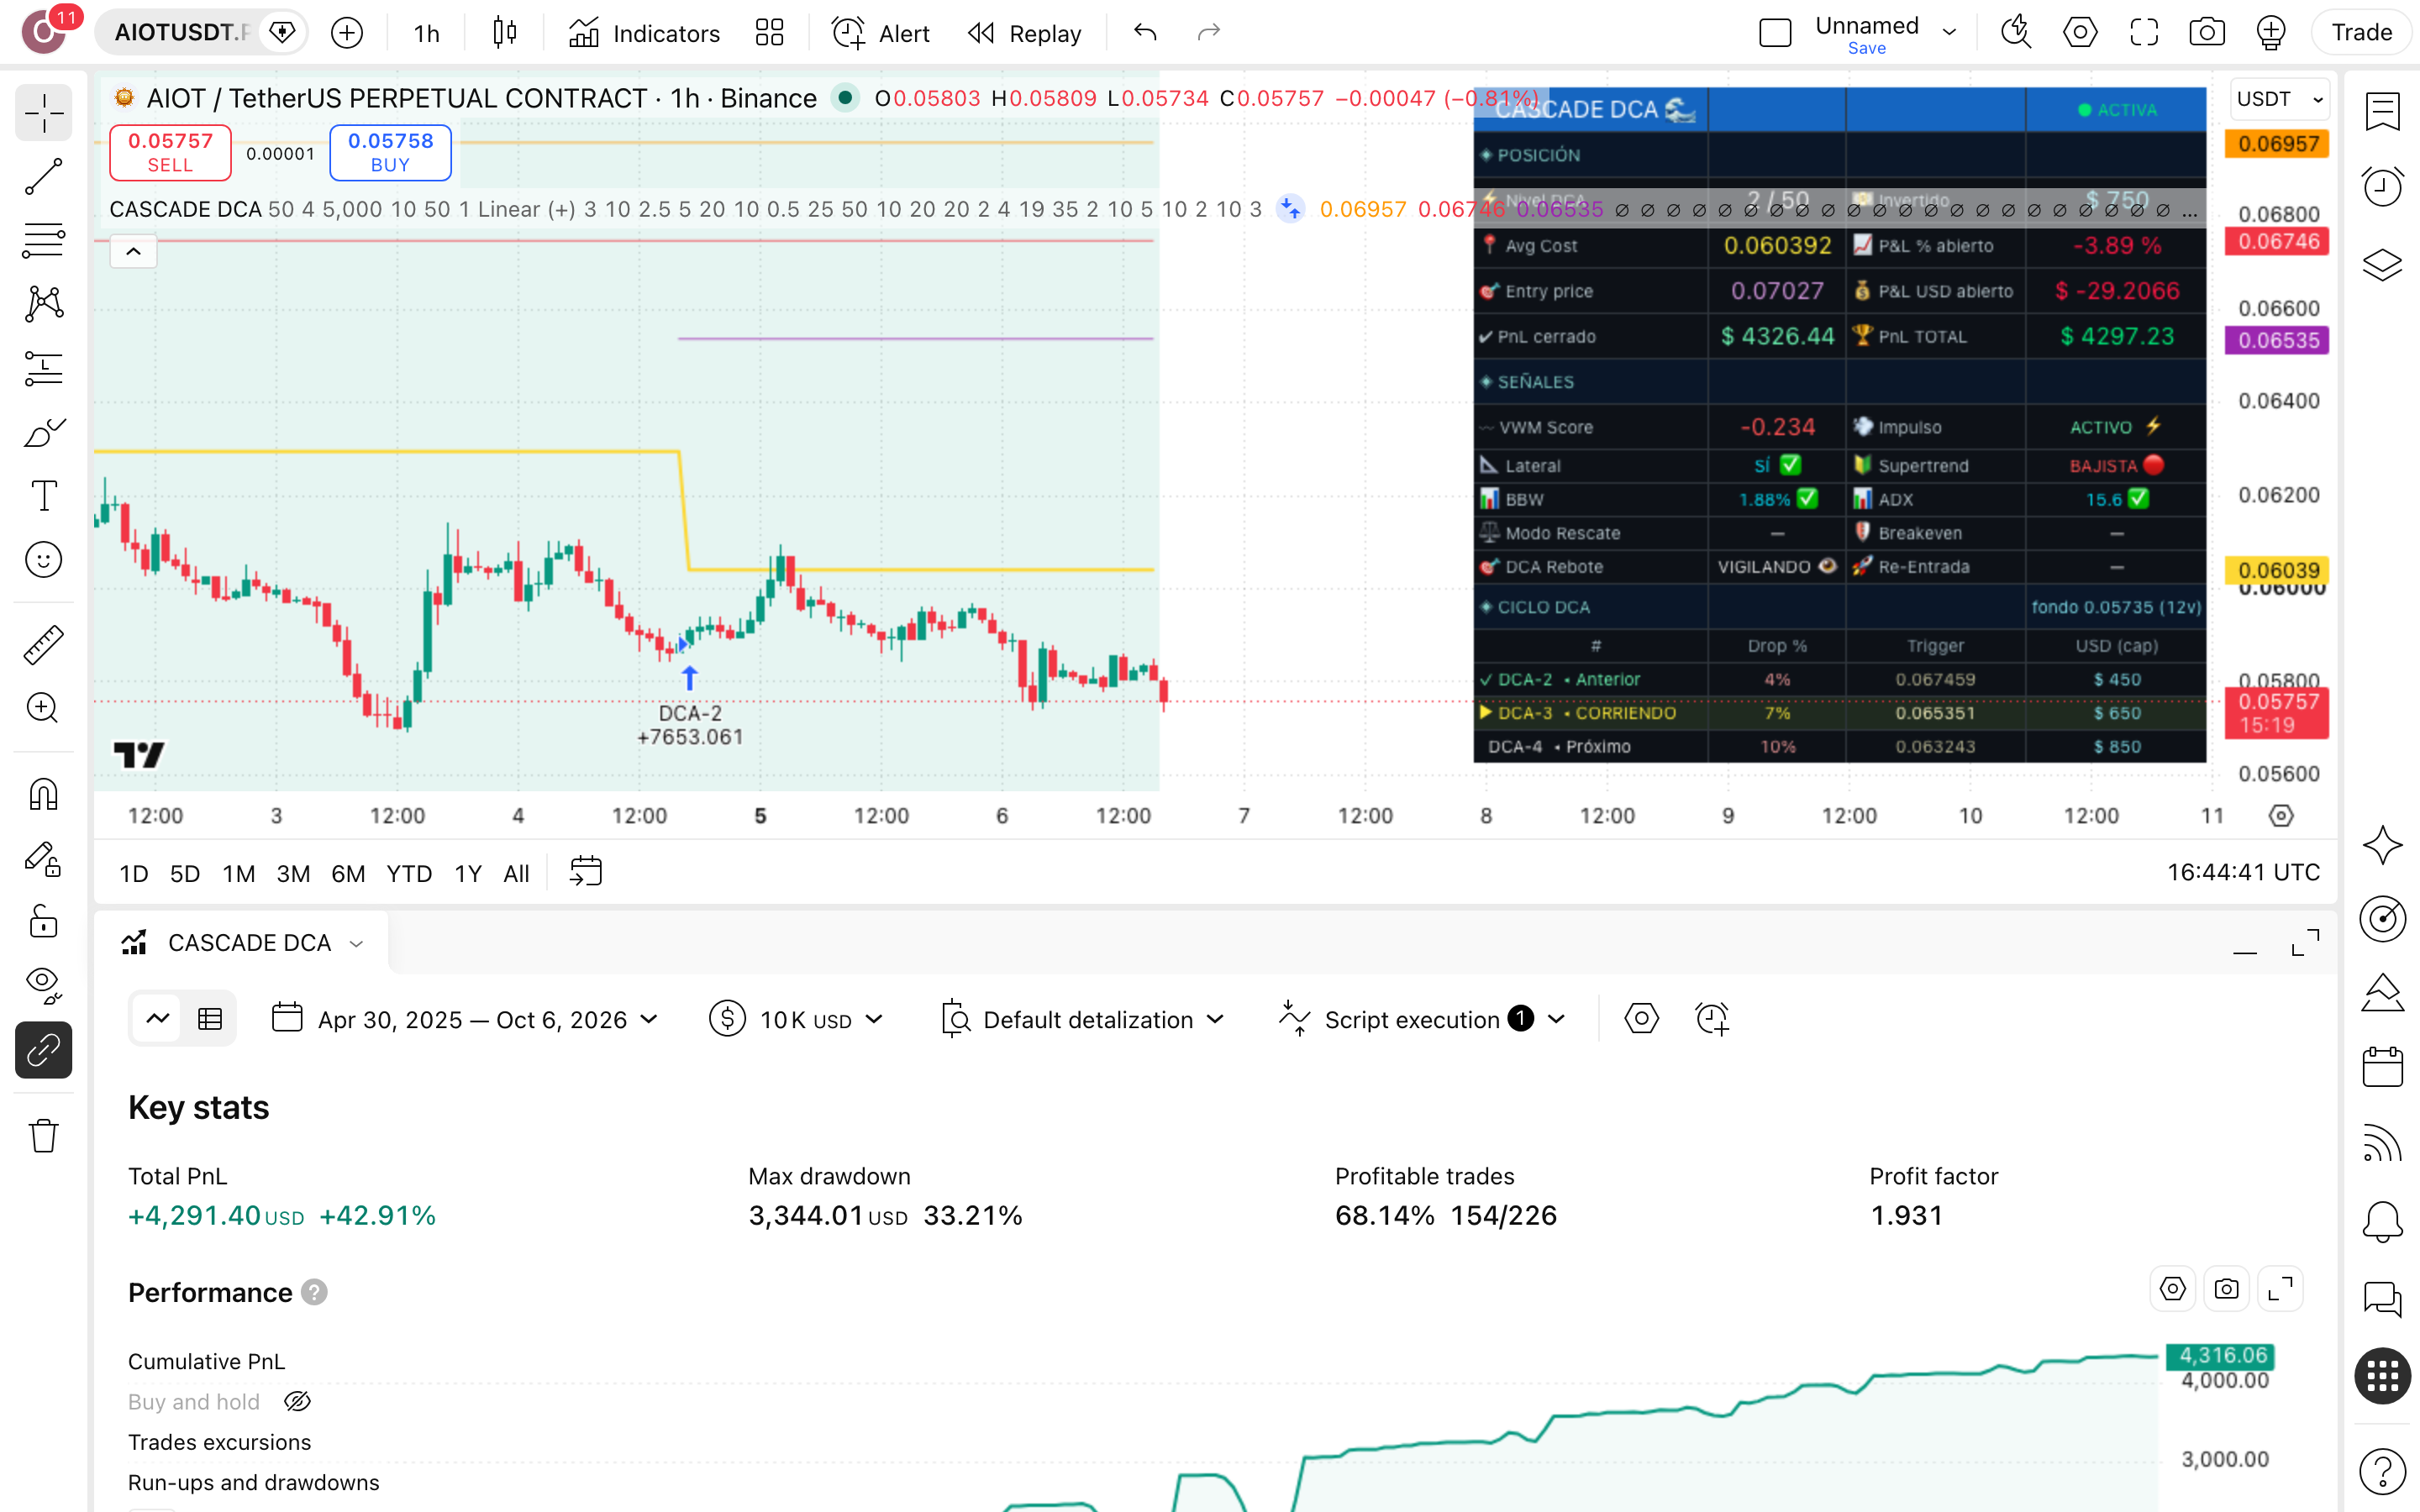Open the candlestick chart type selector
The image size is (2420, 1512).
(505, 33)
